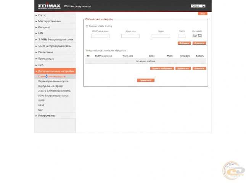Expand the LAN sidebar section
The width and height of the screenshot is (246, 183).
55,33
